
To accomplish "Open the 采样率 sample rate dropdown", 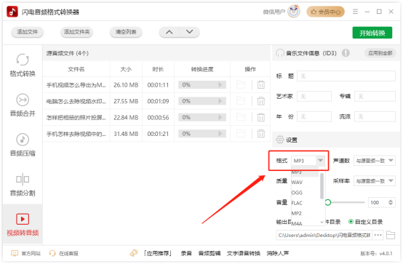I will 375,181.
